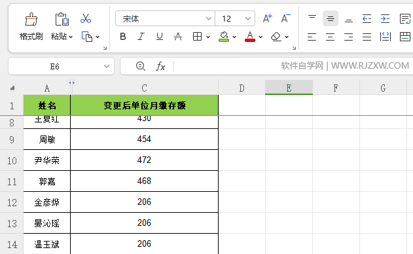Click the Name Box showing E6
The image size is (413, 254).
coord(55,66)
